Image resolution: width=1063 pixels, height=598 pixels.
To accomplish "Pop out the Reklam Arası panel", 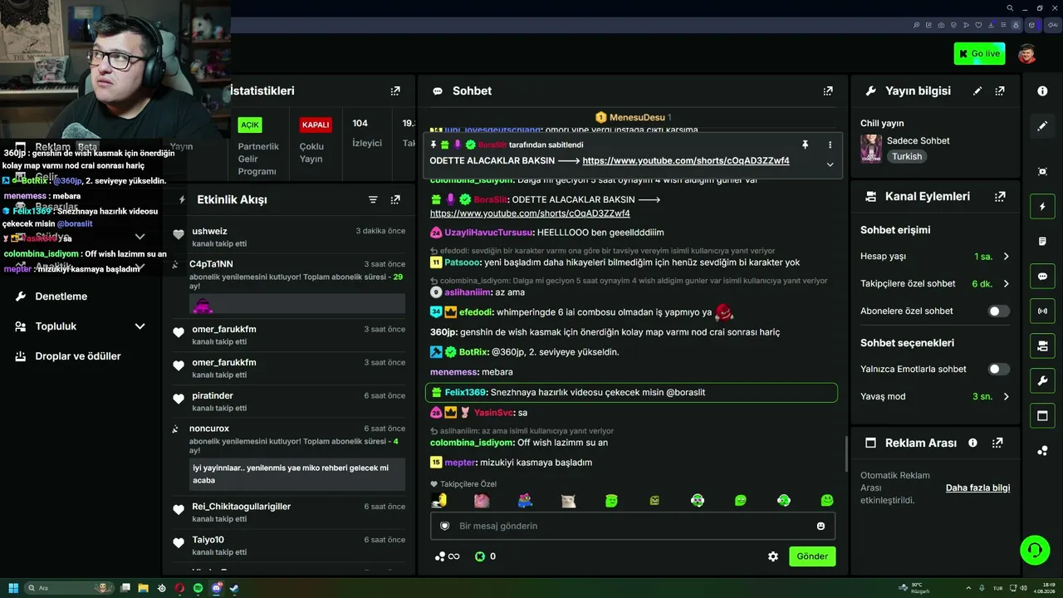I will [997, 443].
